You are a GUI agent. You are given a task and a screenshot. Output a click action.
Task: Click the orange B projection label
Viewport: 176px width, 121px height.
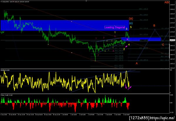point(154,25)
